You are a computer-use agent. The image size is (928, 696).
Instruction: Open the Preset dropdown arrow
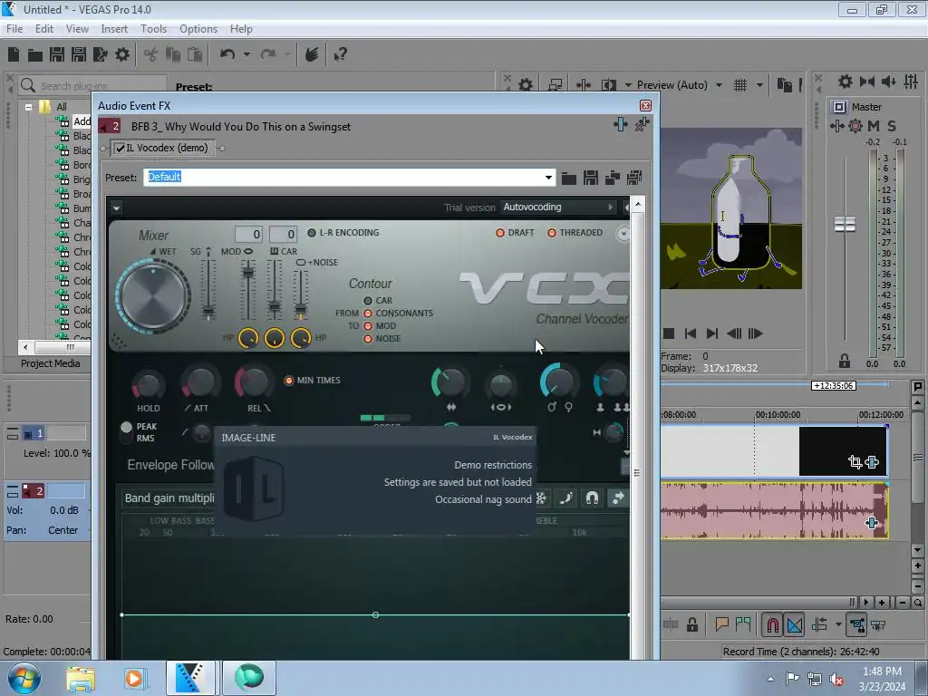click(x=548, y=178)
